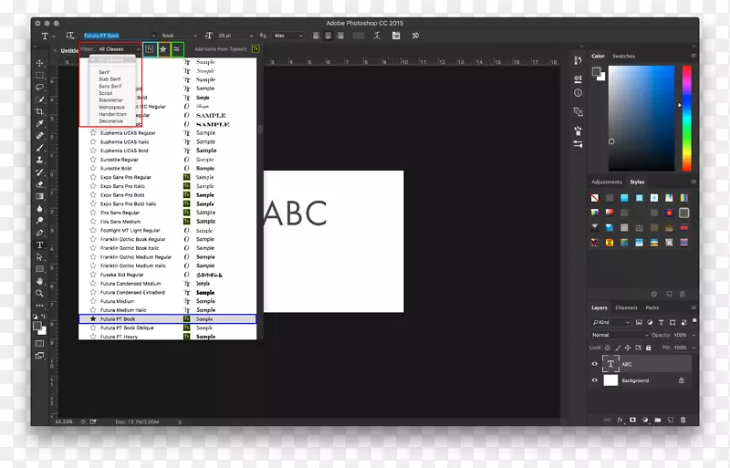Viewport: 730px width, 468px height.
Task: Click the 3D text button
Action: 415,36
